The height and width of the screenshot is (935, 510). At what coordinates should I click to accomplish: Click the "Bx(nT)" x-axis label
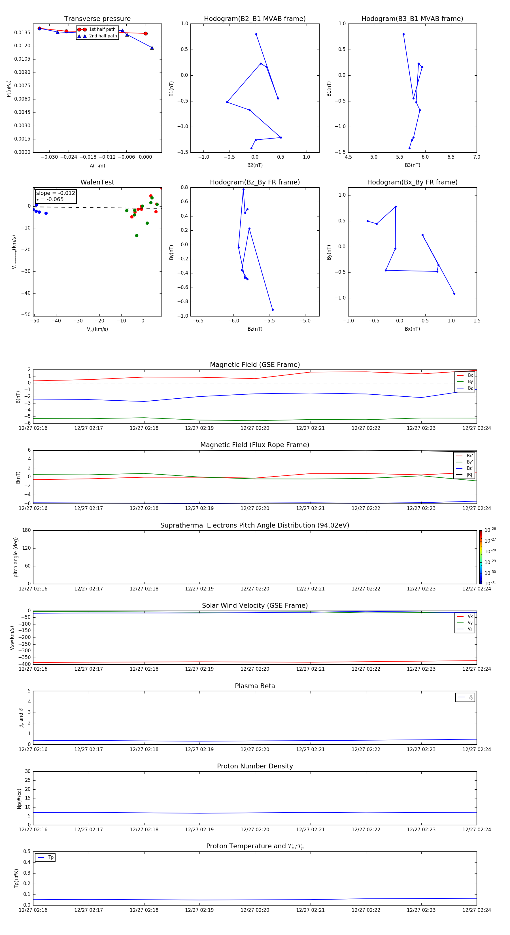tap(412, 329)
